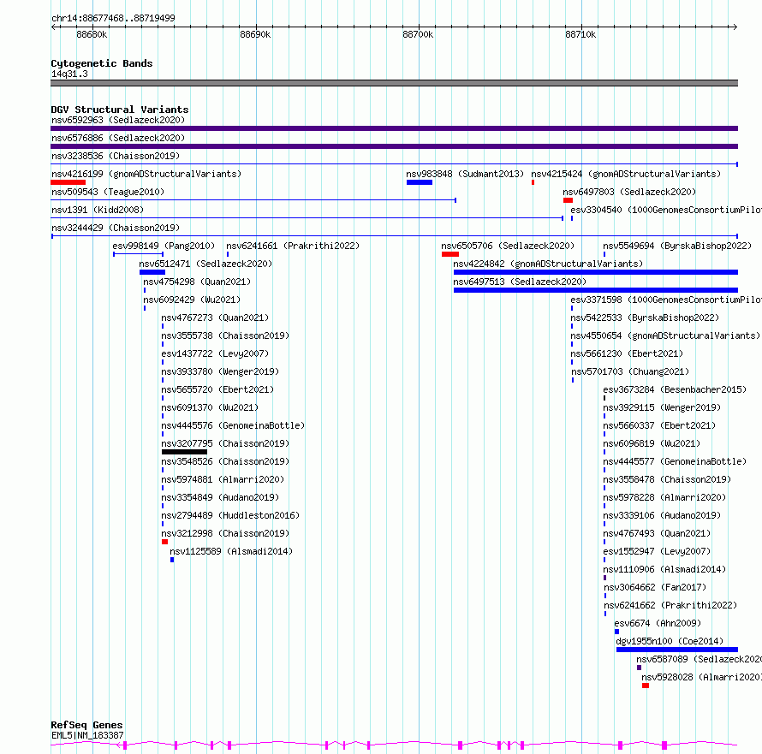Open the EML5|NM_183387 RefSeq gene label
762x754 pixels.
[x=87, y=735]
